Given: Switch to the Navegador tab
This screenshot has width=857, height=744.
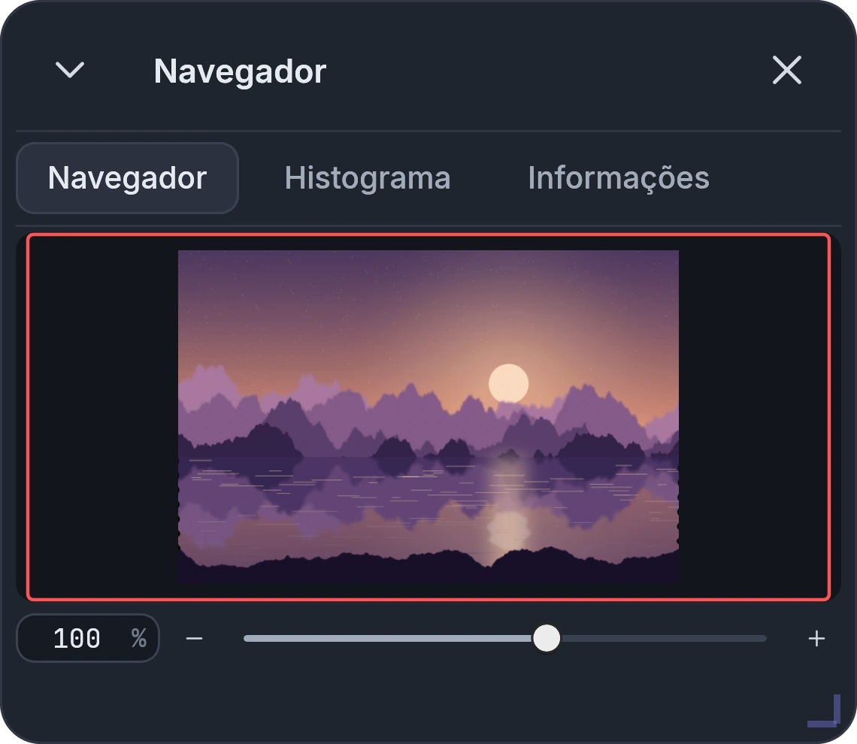Looking at the screenshot, I should [127, 178].
